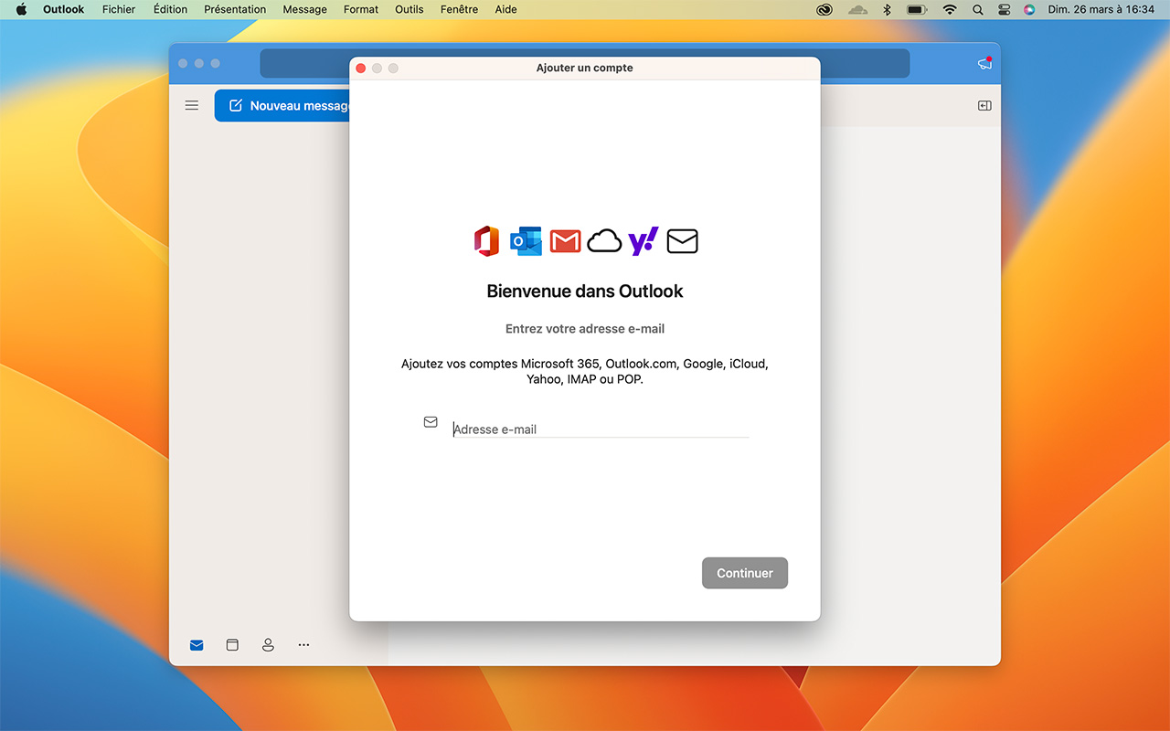Click the battery status icon
The width and height of the screenshot is (1170, 731).
(917, 9)
